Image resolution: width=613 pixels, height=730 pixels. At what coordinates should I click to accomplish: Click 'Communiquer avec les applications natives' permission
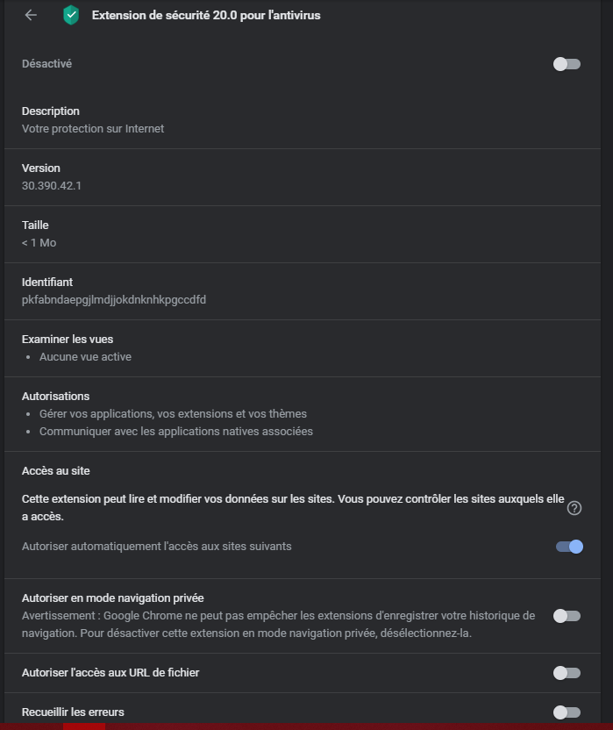click(x=176, y=432)
